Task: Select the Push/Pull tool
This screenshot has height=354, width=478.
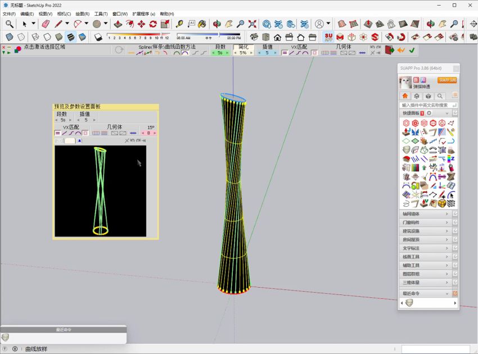Action: tap(118, 24)
